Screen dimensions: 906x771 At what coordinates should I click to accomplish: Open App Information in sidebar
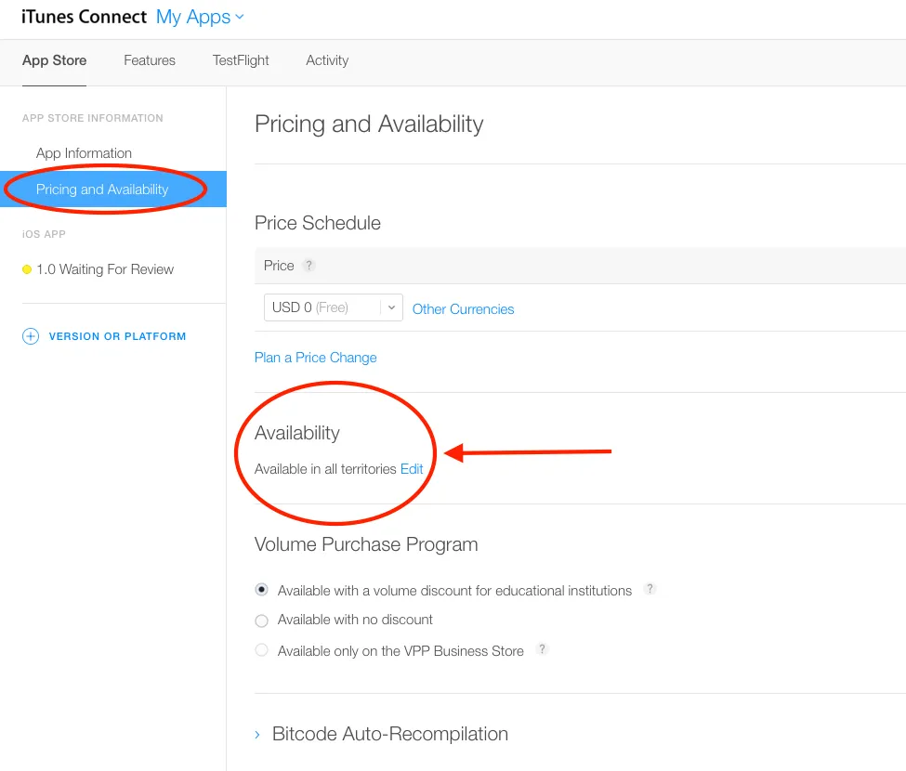[x=84, y=153]
